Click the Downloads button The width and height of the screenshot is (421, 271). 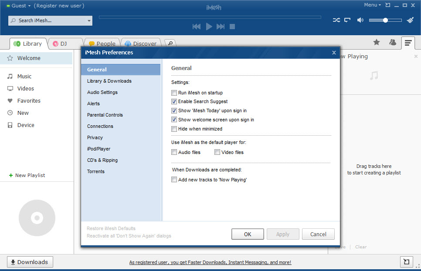click(30, 262)
